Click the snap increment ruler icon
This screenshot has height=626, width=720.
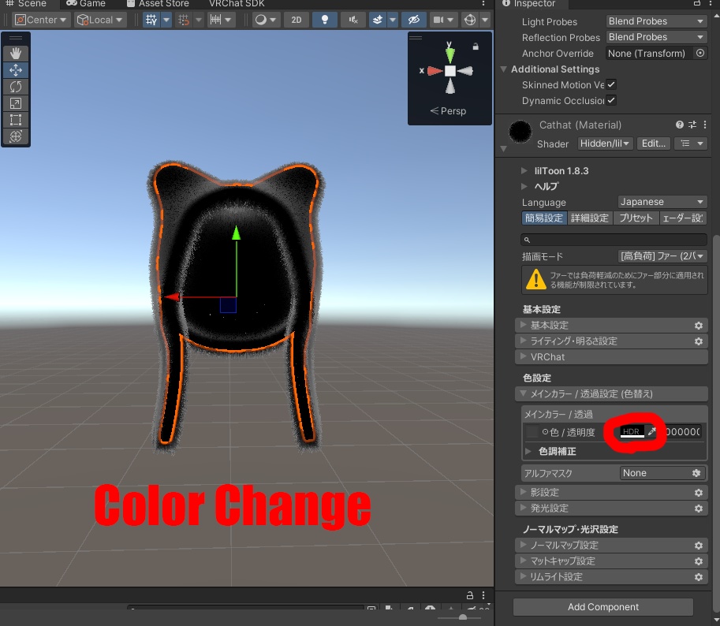215,20
